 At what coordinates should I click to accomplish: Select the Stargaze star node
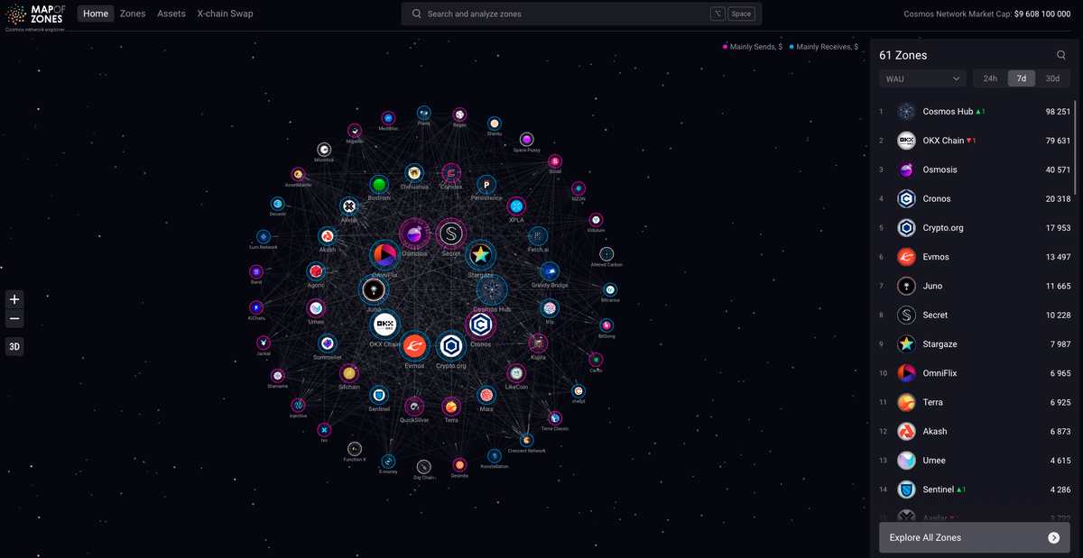[481, 254]
